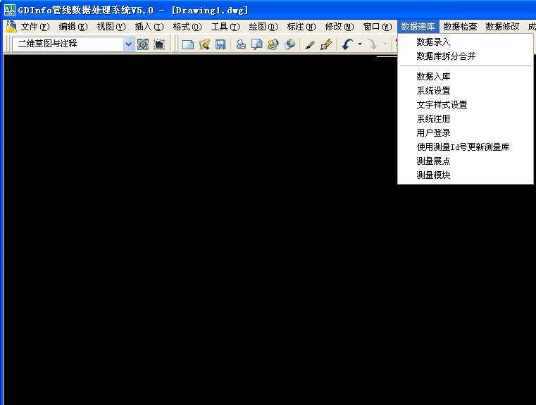Open the 标注(N) menu
This screenshot has width=536, height=405.
301,27
